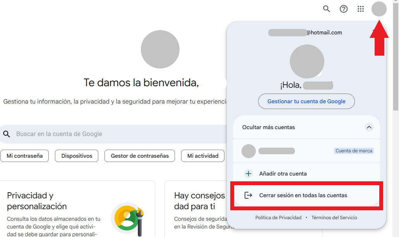This screenshot has width=399, height=237.
Task: Click Te damos la bienvenida heading
Action: pyautogui.click(x=141, y=83)
